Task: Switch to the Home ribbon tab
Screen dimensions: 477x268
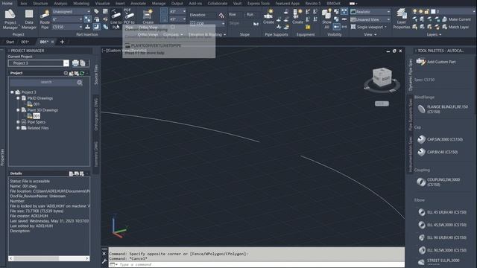Action: pyautogui.click(x=7, y=3)
